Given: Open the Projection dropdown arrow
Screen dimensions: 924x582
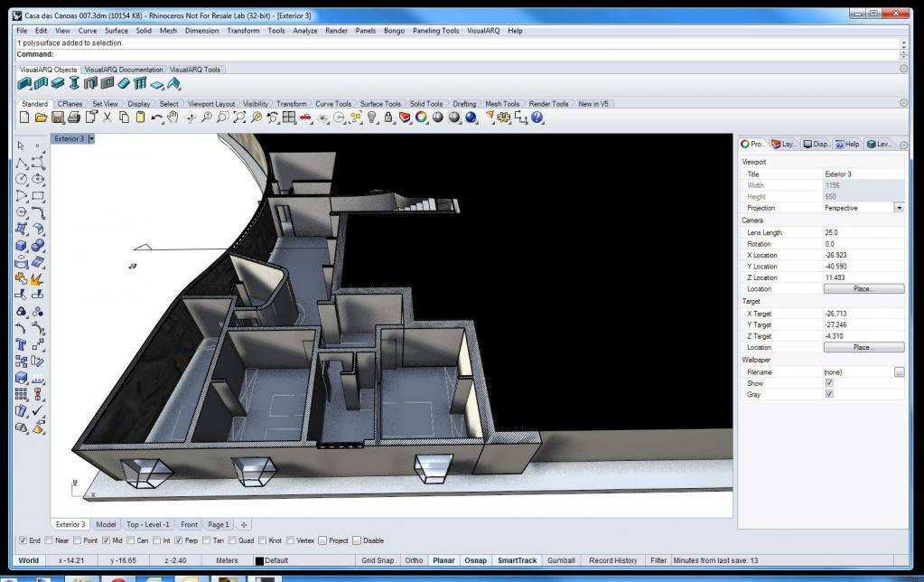Looking at the screenshot, I should click(899, 208).
